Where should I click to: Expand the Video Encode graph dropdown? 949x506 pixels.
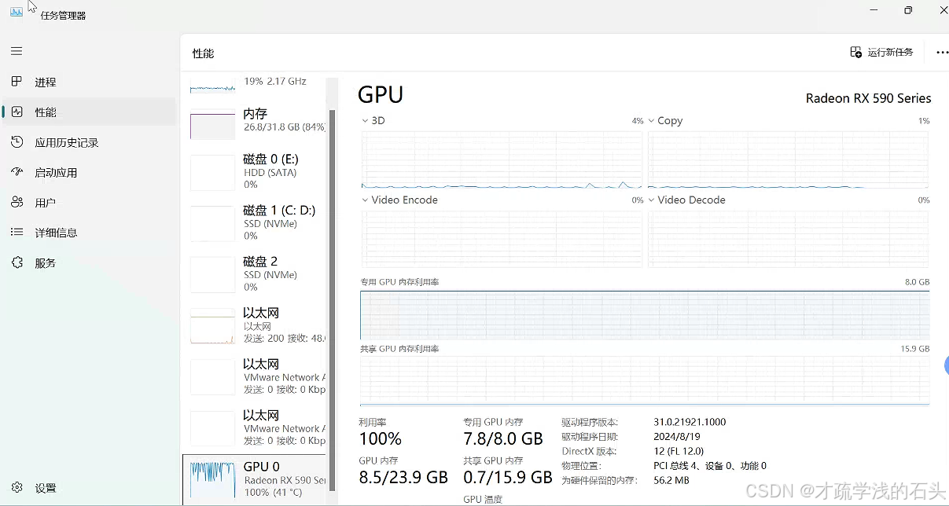pos(366,200)
